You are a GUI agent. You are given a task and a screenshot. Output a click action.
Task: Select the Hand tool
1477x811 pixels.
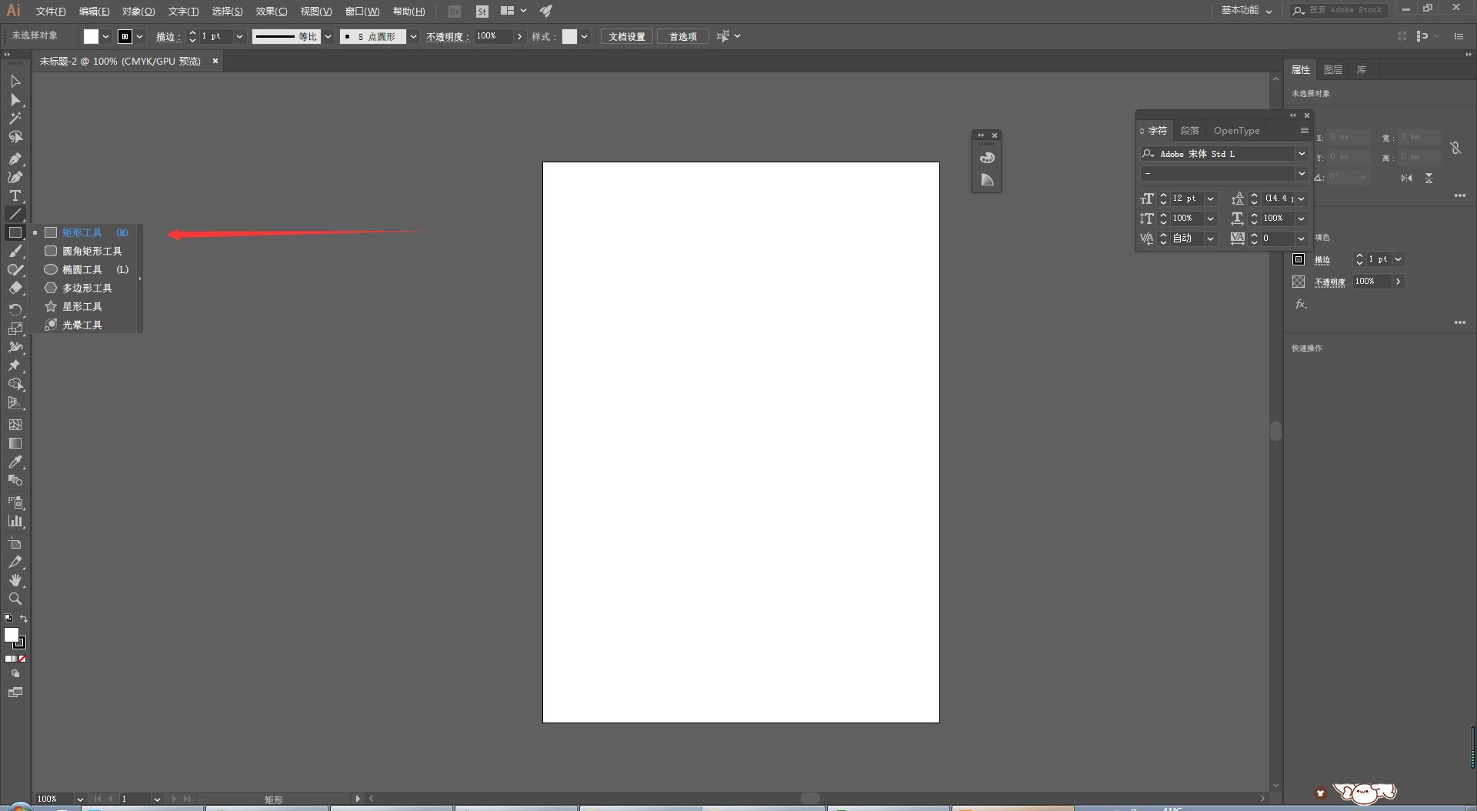(15, 580)
